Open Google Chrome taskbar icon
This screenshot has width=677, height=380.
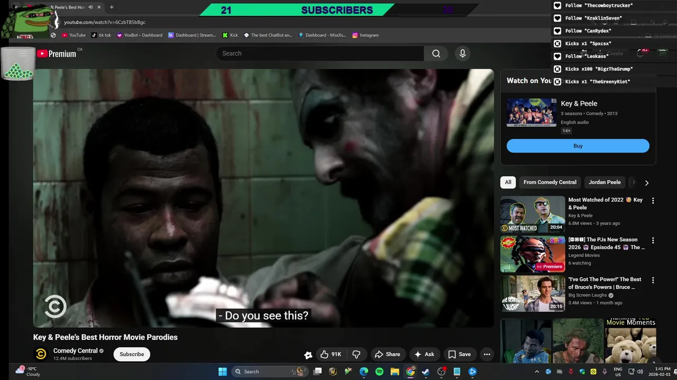click(410, 372)
